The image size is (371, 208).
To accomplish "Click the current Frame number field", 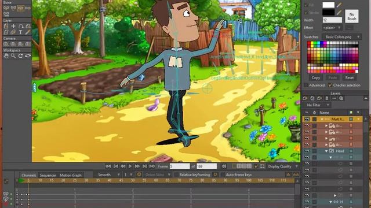I will [x=180, y=166].
